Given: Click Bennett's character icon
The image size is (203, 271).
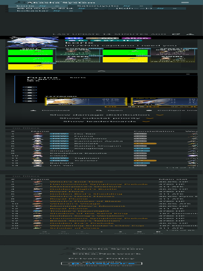Looking at the screenshot, I should (38, 143).
